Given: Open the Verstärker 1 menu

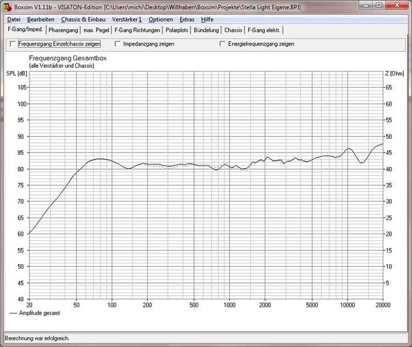Looking at the screenshot, I should (126, 19).
